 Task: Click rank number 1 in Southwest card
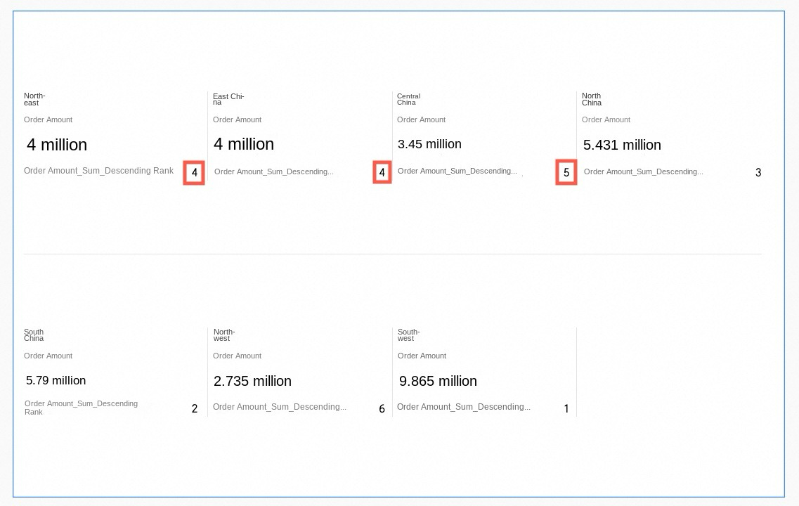(x=566, y=408)
